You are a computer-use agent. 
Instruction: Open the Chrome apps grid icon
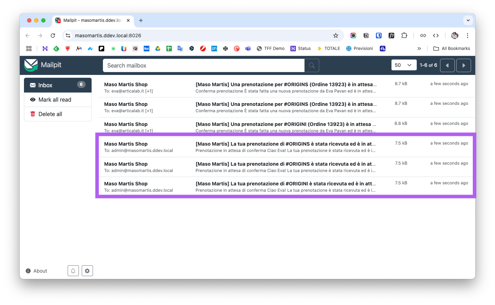[29, 49]
